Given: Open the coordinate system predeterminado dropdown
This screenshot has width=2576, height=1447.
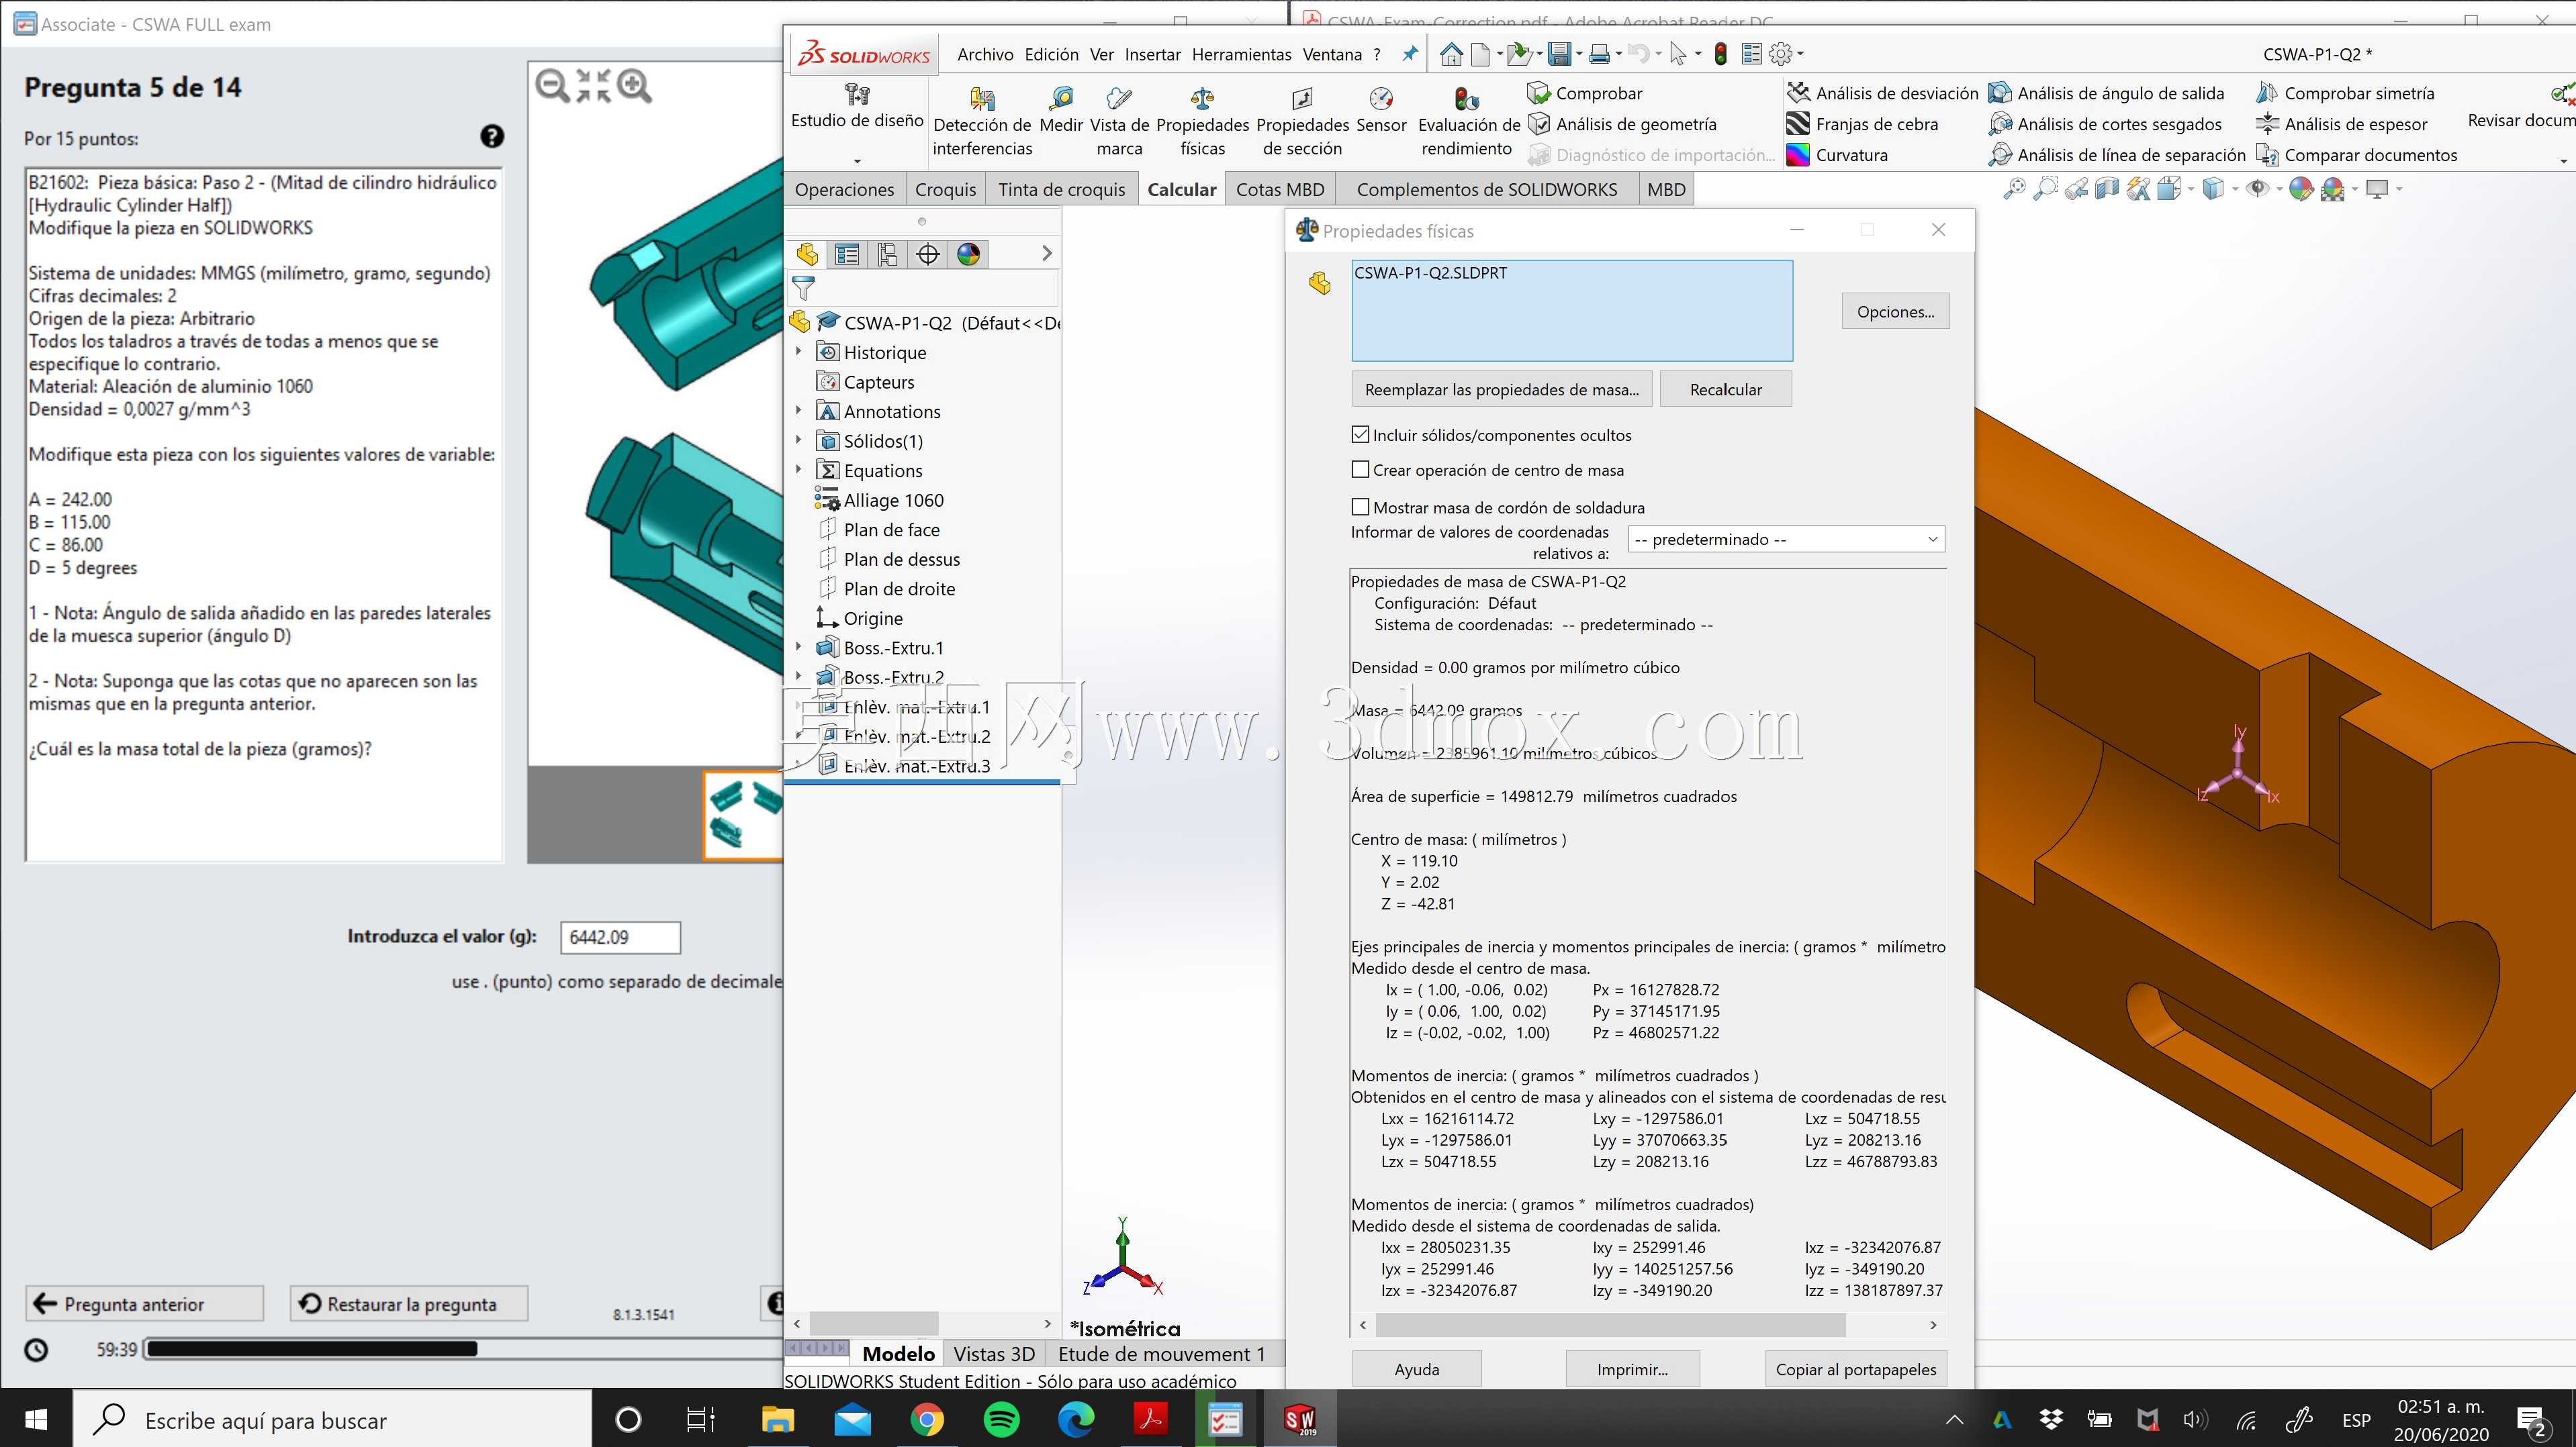Looking at the screenshot, I should [x=1786, y=540].
